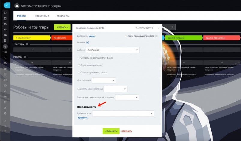Open the Моя компания dropdown
The width and height of the screenshot is (241, 141).
click(x=104, y=80)
